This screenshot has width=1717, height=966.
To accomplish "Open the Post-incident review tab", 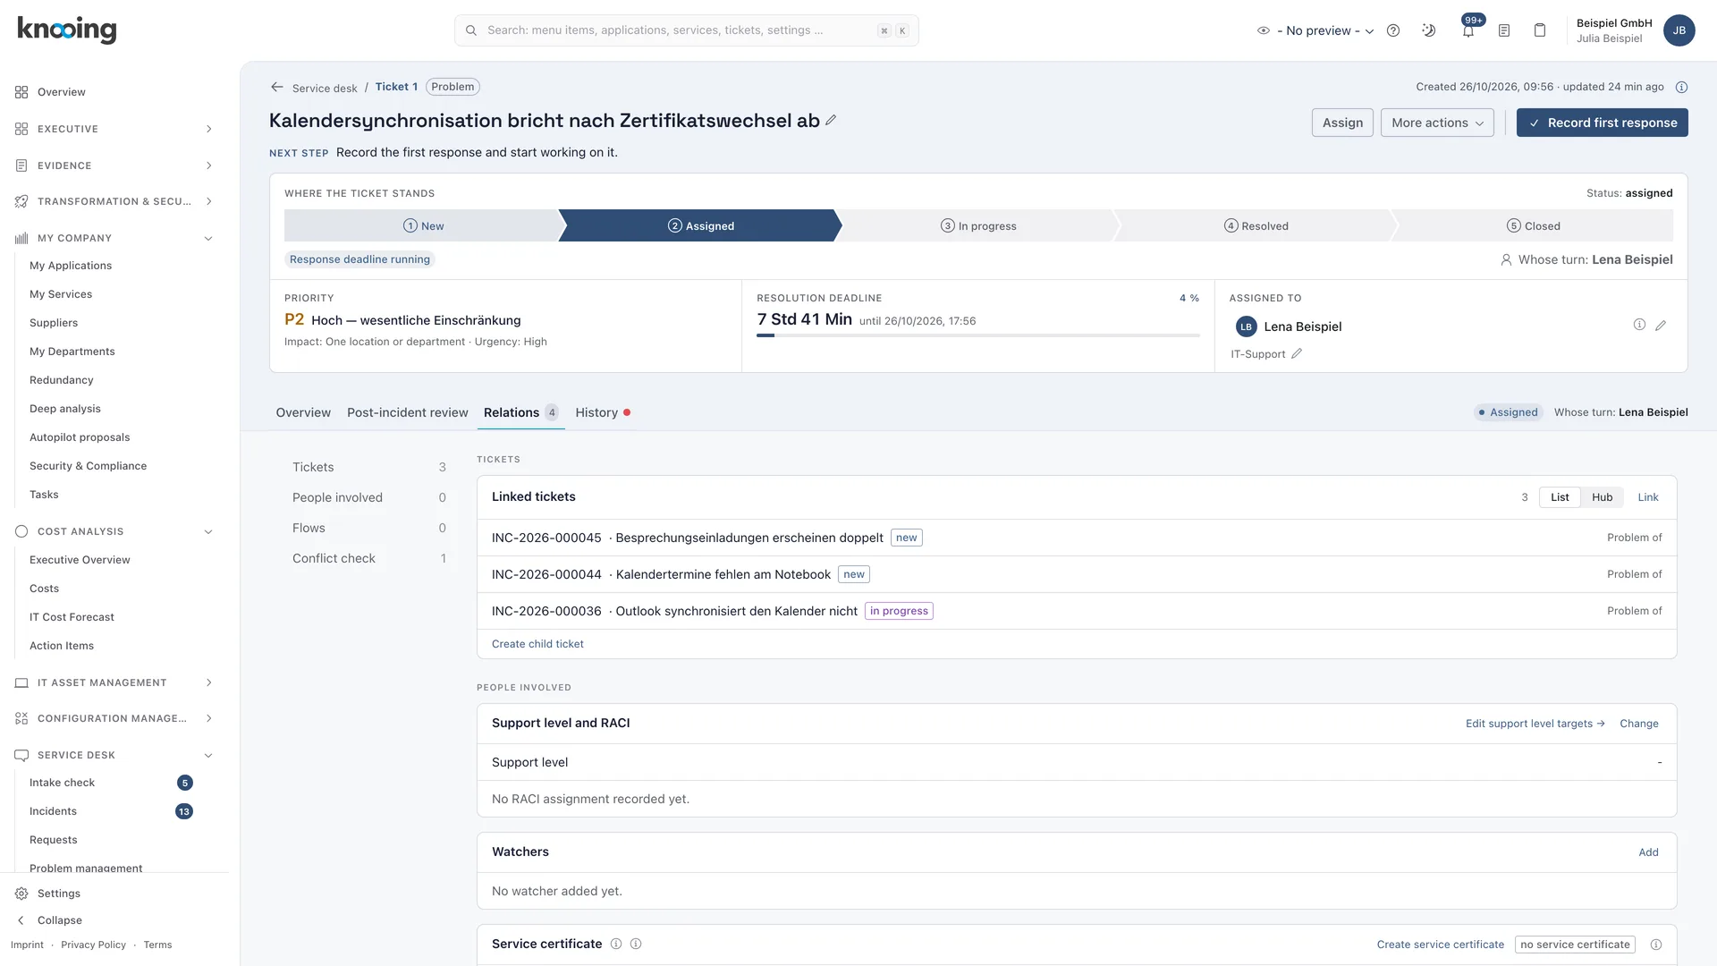I will click(x=408, y=412).
